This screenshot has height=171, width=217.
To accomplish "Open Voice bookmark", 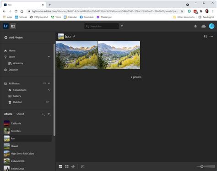I will (56, 17).
